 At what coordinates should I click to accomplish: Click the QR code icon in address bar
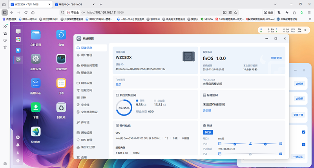[230, 13]
